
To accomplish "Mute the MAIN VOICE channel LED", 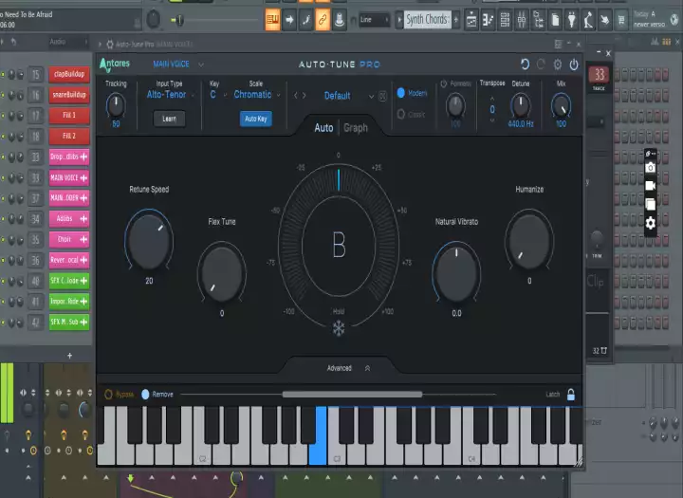I will click(x=3, y=177).
